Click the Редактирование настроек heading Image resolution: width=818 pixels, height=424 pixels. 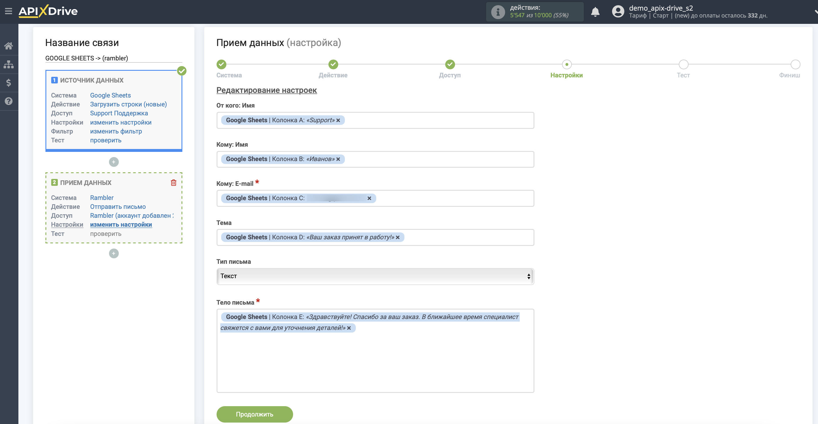(x=266, y=90)
